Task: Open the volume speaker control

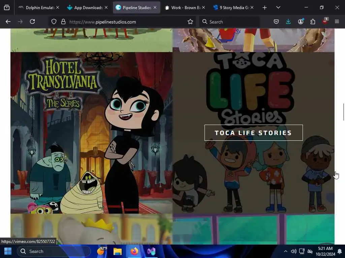Action: [293, 251]
